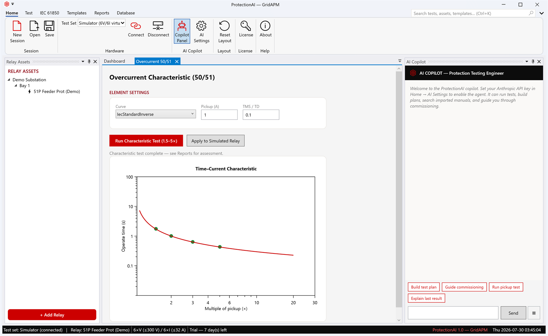
Task: Open the Templates ribbon tab
Action: (x=77, y=13)
